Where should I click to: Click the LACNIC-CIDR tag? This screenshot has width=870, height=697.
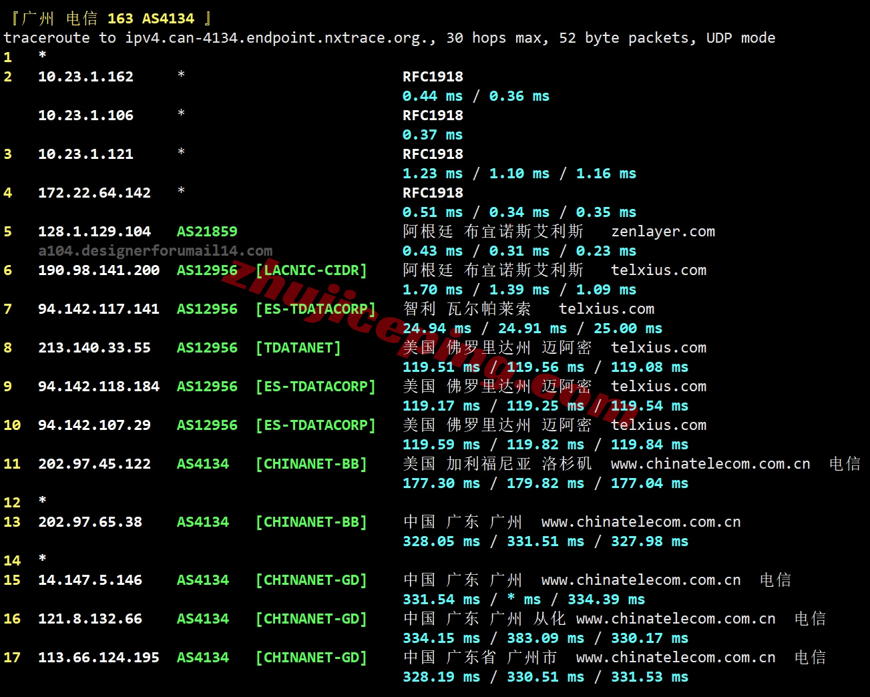pyautogui.click(x=311, y=270)
